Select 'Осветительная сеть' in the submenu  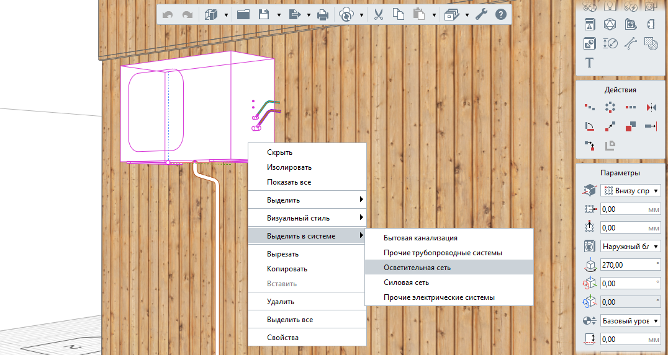[449, 268]
